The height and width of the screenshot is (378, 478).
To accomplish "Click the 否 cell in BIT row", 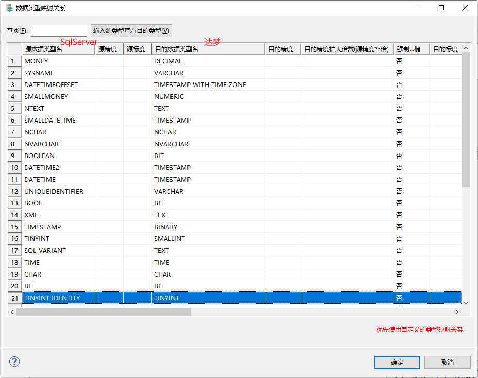I will [412, 286].
